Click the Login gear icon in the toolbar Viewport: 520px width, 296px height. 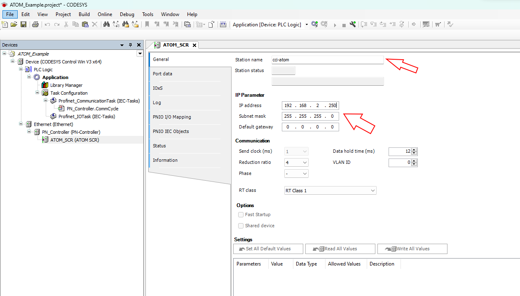[314, 25]
